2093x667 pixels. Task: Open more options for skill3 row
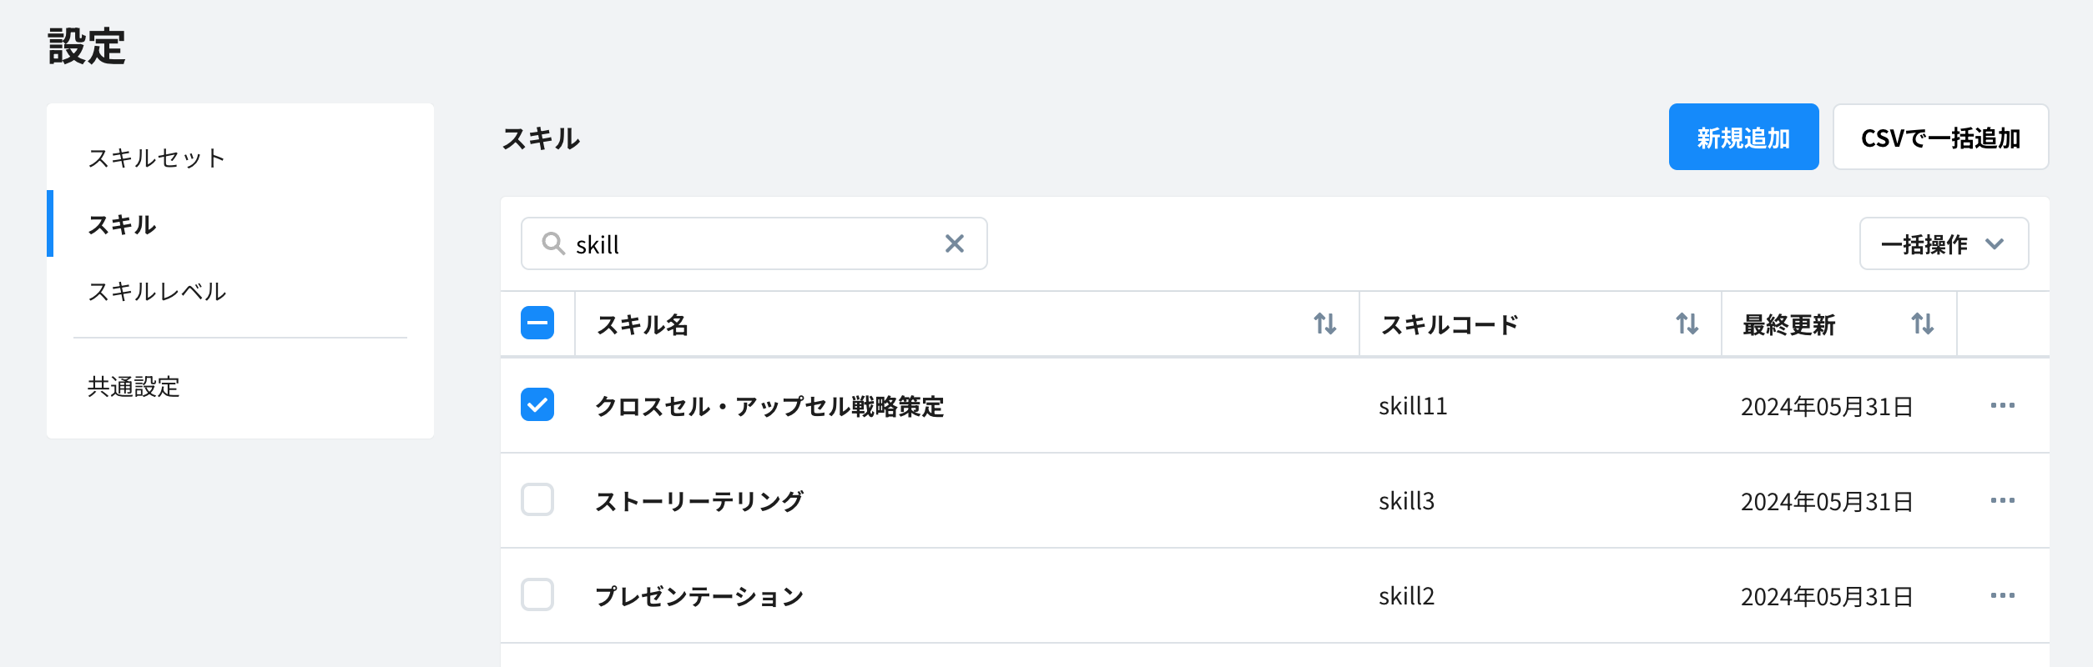click(2002, 501)
